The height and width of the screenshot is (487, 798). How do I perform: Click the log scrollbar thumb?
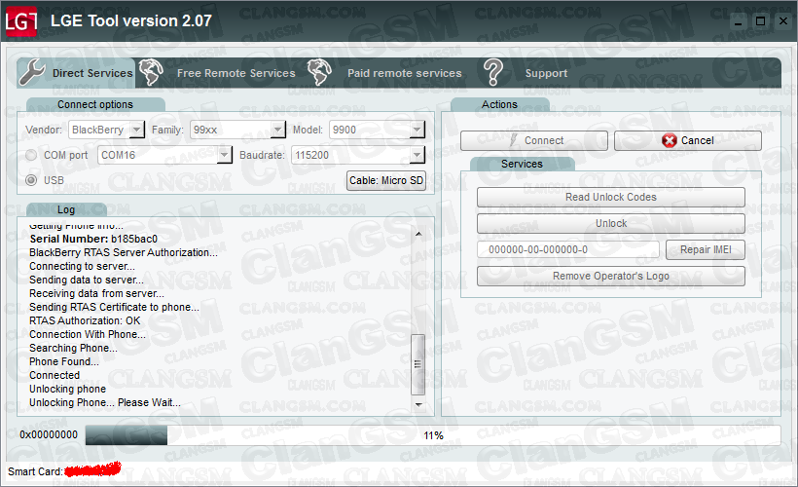tap(417, 364)
